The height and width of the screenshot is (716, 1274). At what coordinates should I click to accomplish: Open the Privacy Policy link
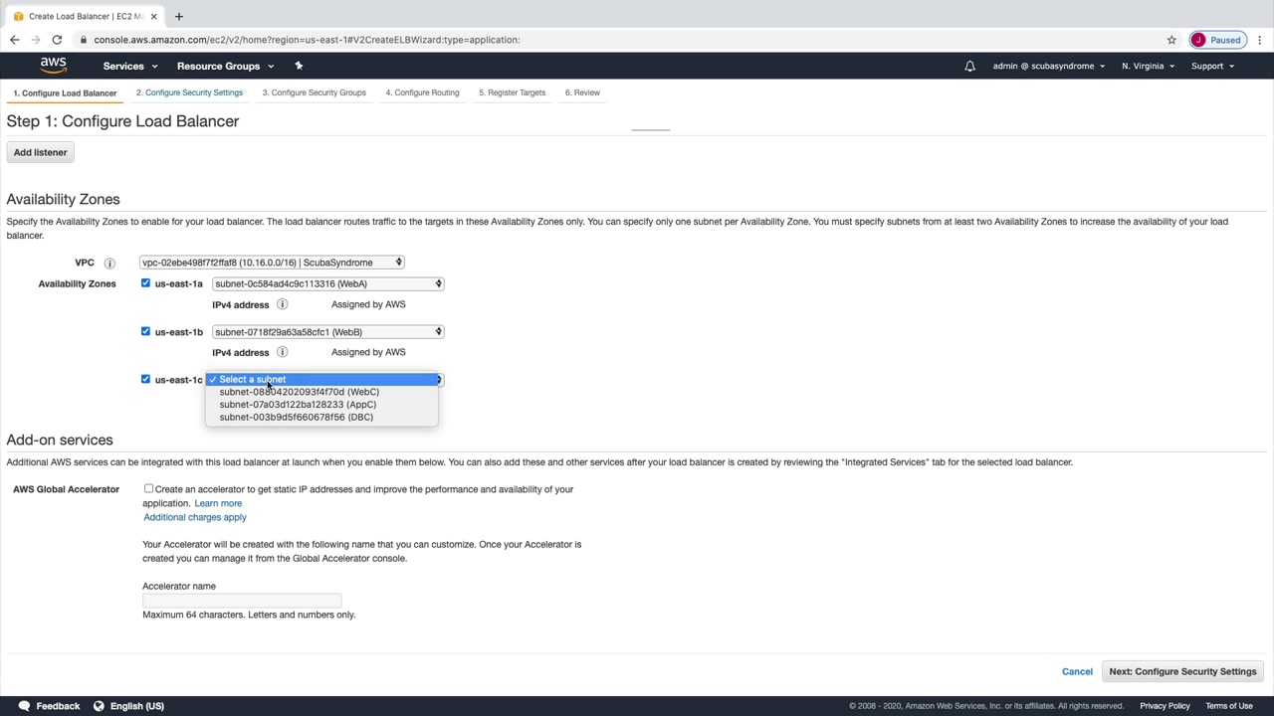click(1165, 706)
